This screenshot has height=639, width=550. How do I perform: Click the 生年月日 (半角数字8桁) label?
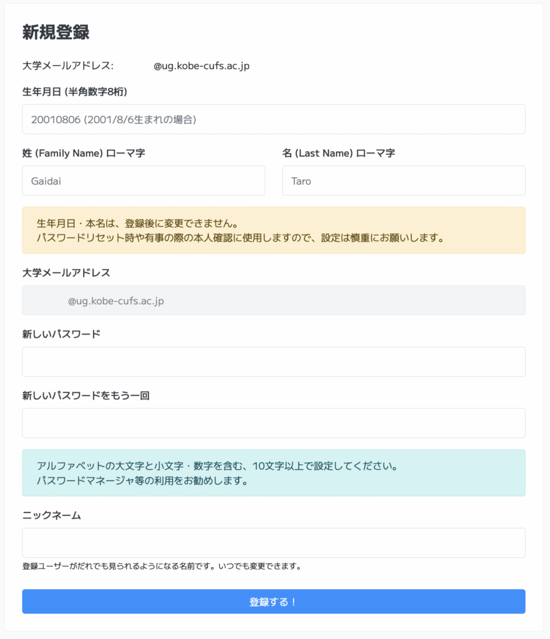click(75, 92)
